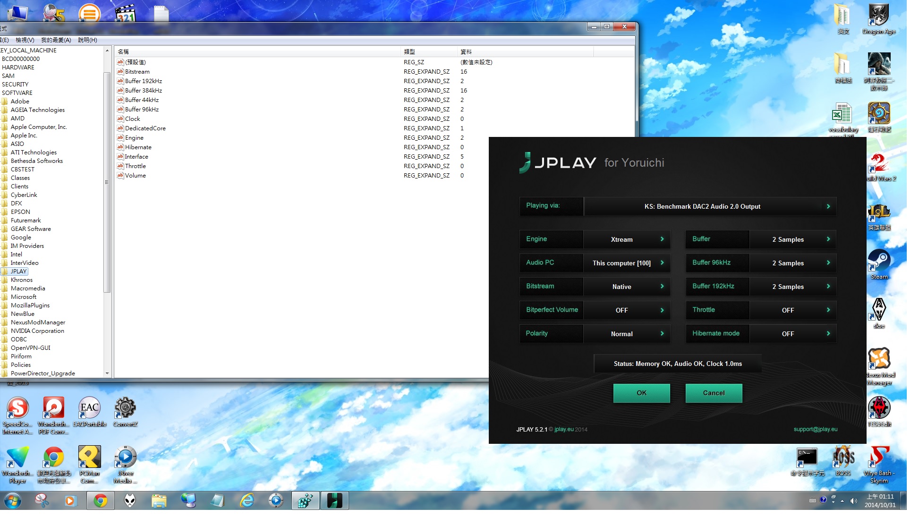Sort registry values by 名稱 column header
Screen dimensions: 919x517
(258, 51)
